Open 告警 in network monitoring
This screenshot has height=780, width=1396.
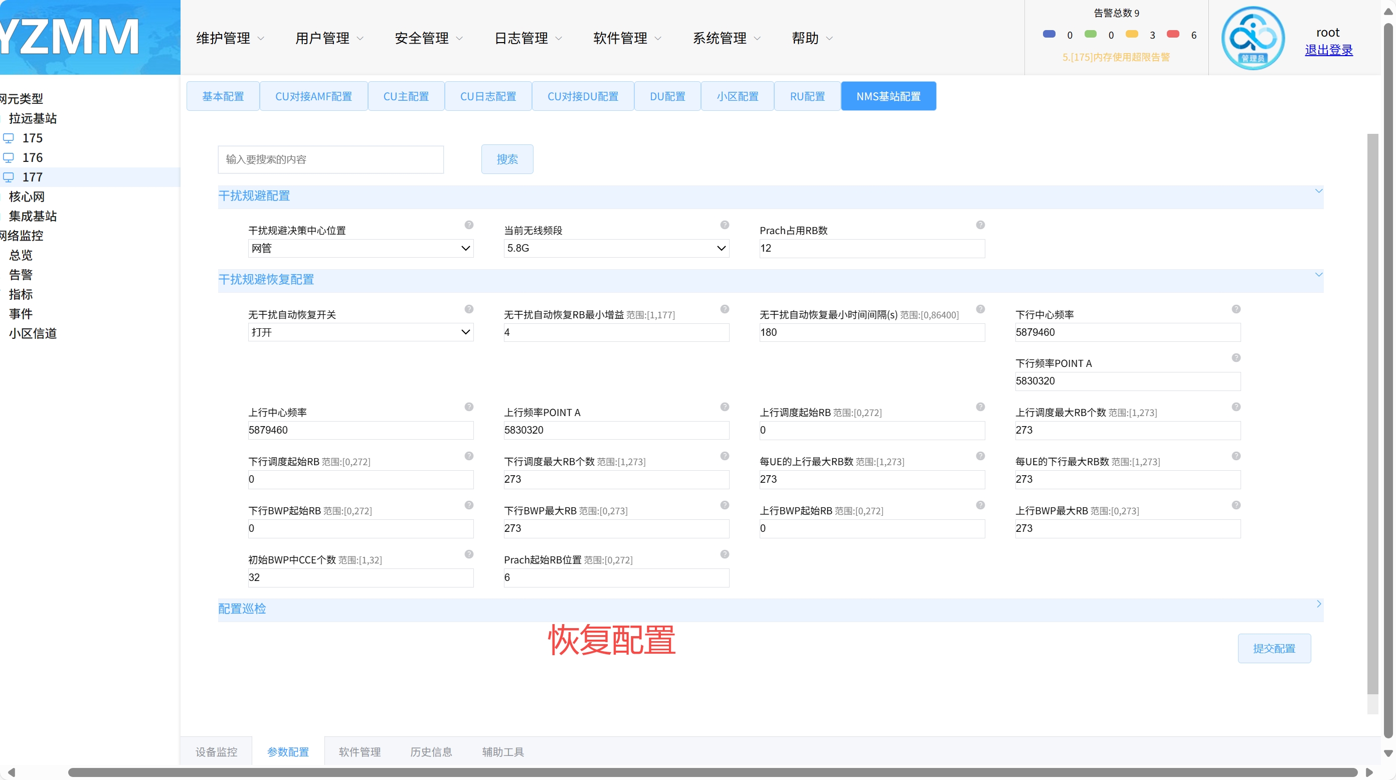[21, 275]
